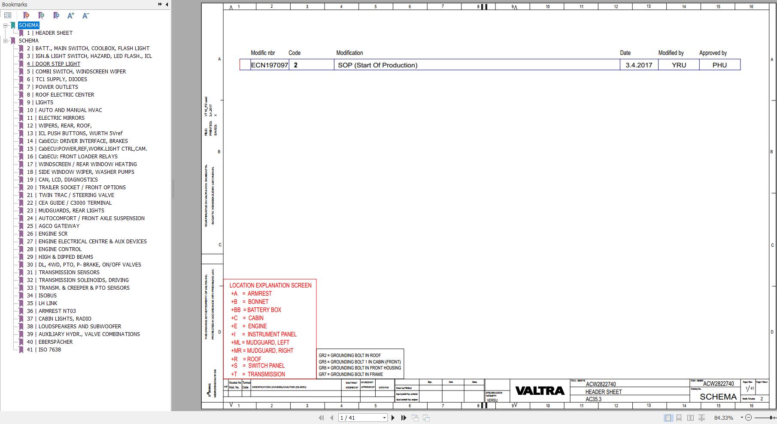The width and height of the screenshot is (777, 424).
Task: Open bookmark 9 | LIGHTS
Action: 40,103
